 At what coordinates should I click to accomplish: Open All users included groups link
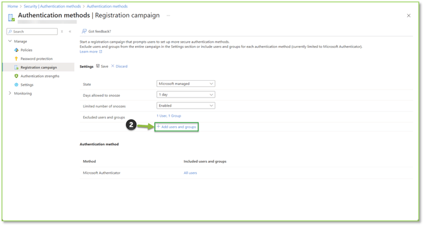tap(191, 173)
